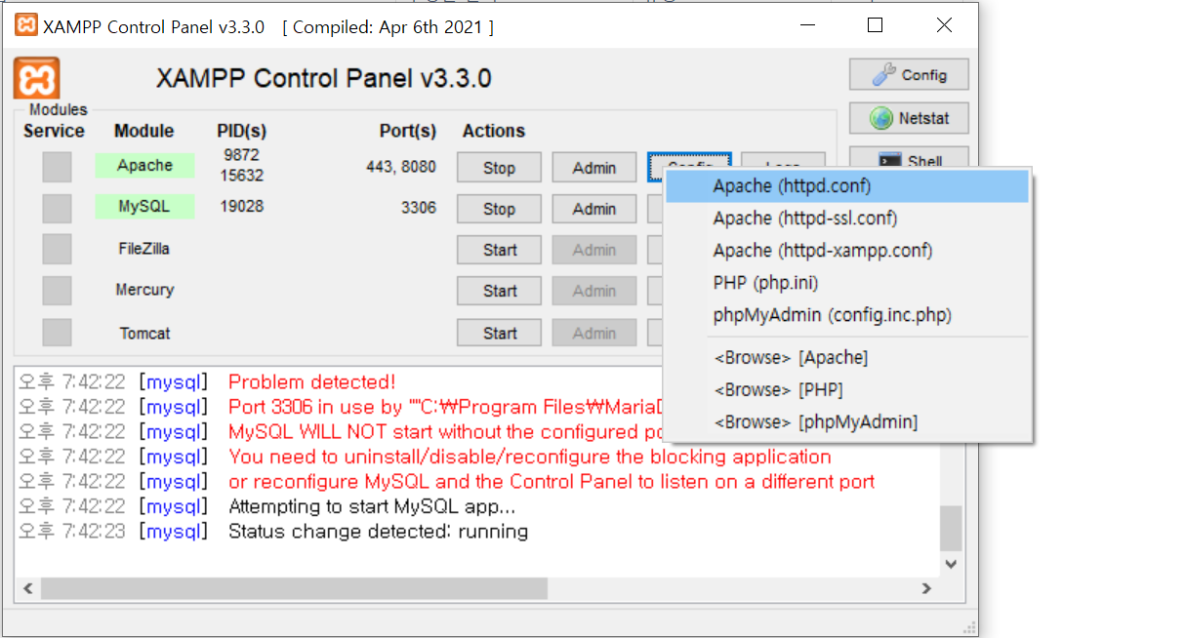Open the Apache Admin page
This screenshot has width=1186, height=638.
pyautogui.click(x=594, y=168)
